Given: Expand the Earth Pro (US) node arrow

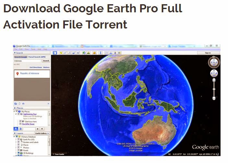Looking at the screenshot, I should pos(16,139).
